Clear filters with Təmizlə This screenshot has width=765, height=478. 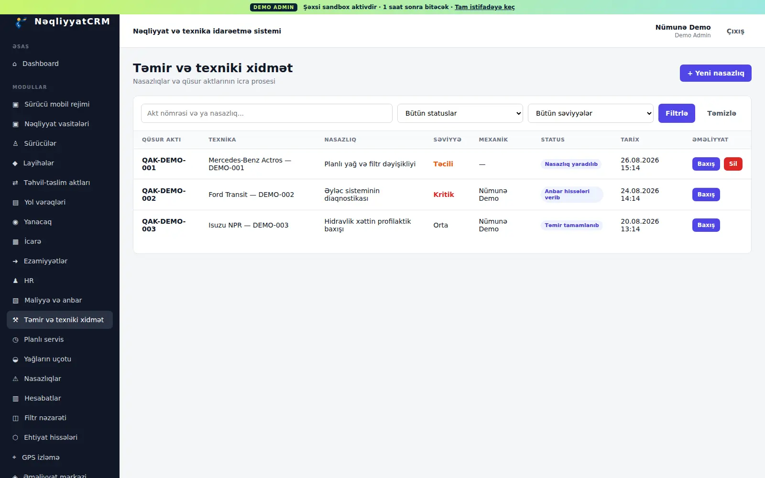click(x=721, y=113)
